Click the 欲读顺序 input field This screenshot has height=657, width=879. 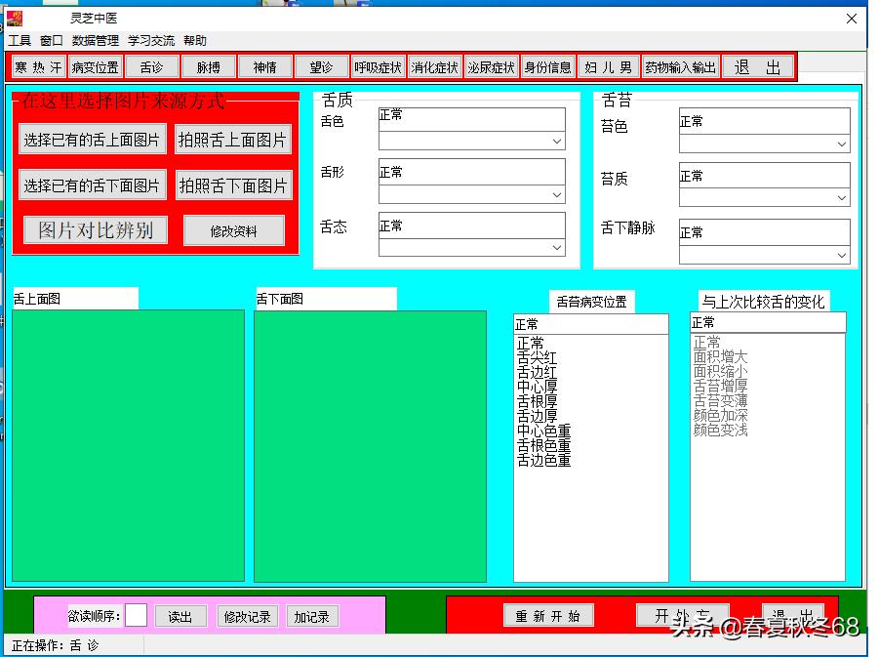pos(135,615)
